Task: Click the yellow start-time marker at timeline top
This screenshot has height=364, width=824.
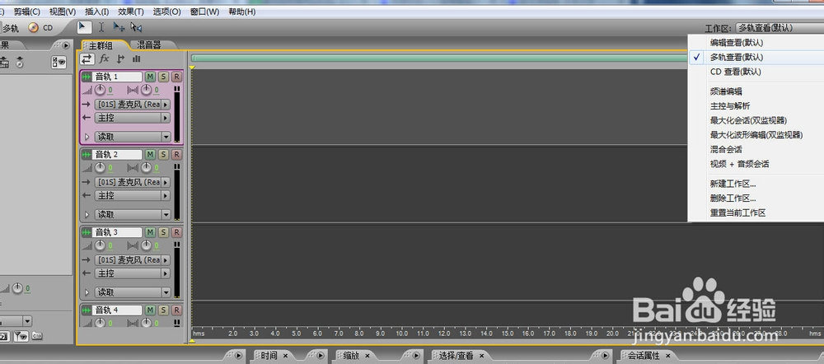Action: click(x=192, y=68)
